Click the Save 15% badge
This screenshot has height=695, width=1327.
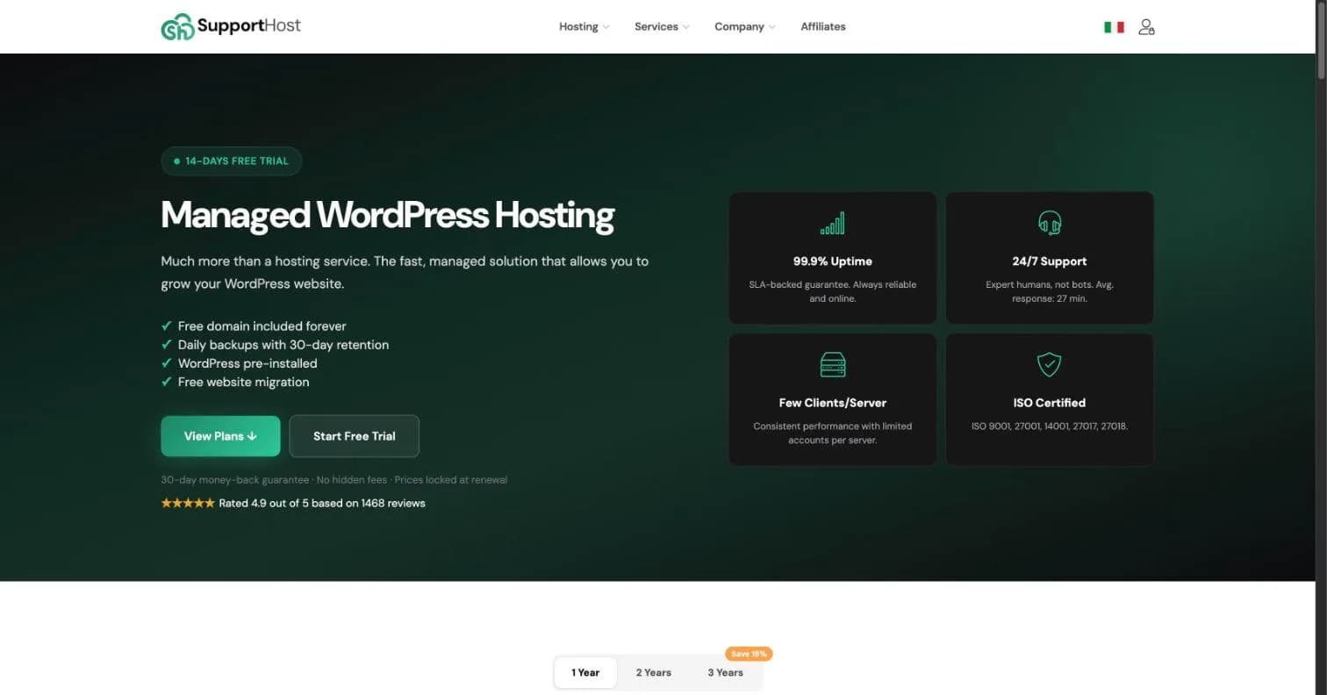coord(749,654)
